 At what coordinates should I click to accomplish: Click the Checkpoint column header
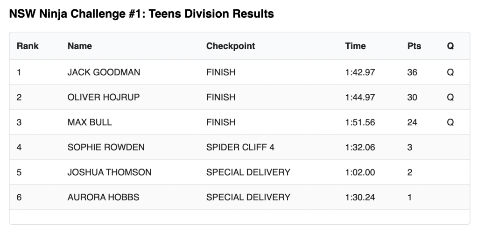pos(231,46)
